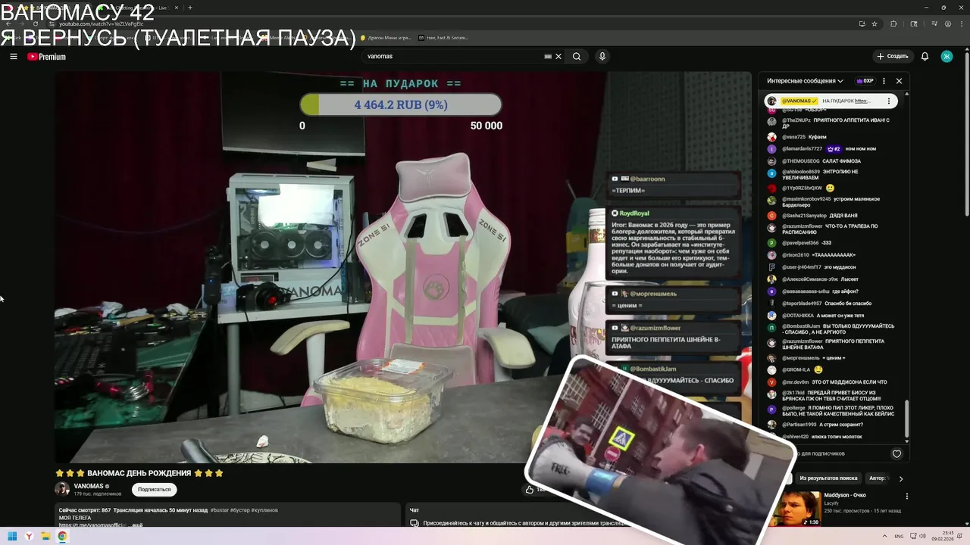Click the 'Чат' section header below video
This screenshot has width=970, height=545.
pos(415,510)
